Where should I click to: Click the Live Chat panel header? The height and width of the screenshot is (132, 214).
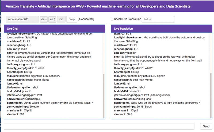tap(55, 29)
